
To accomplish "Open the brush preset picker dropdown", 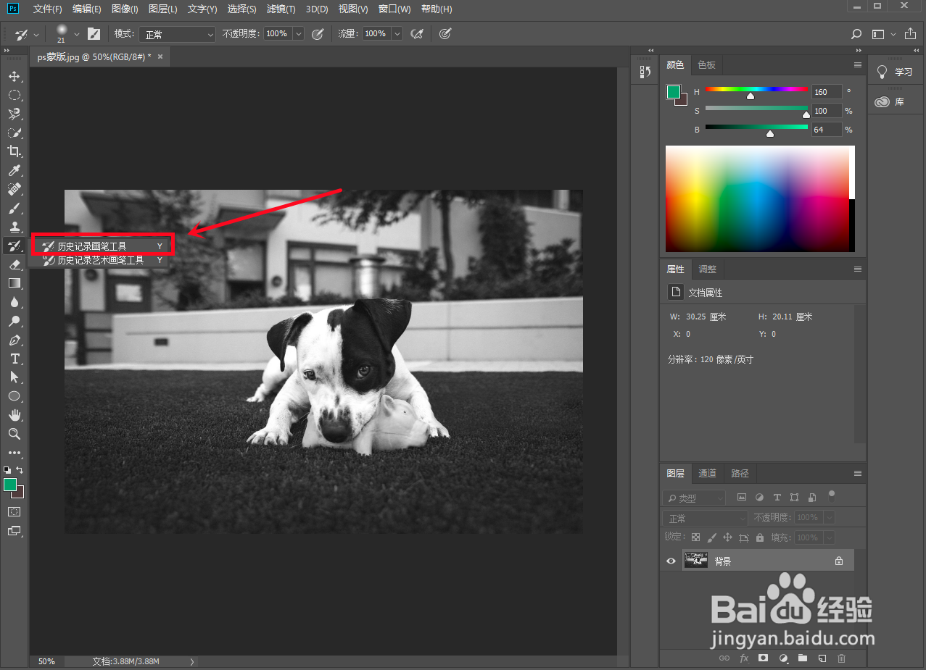I will point(77,34).
